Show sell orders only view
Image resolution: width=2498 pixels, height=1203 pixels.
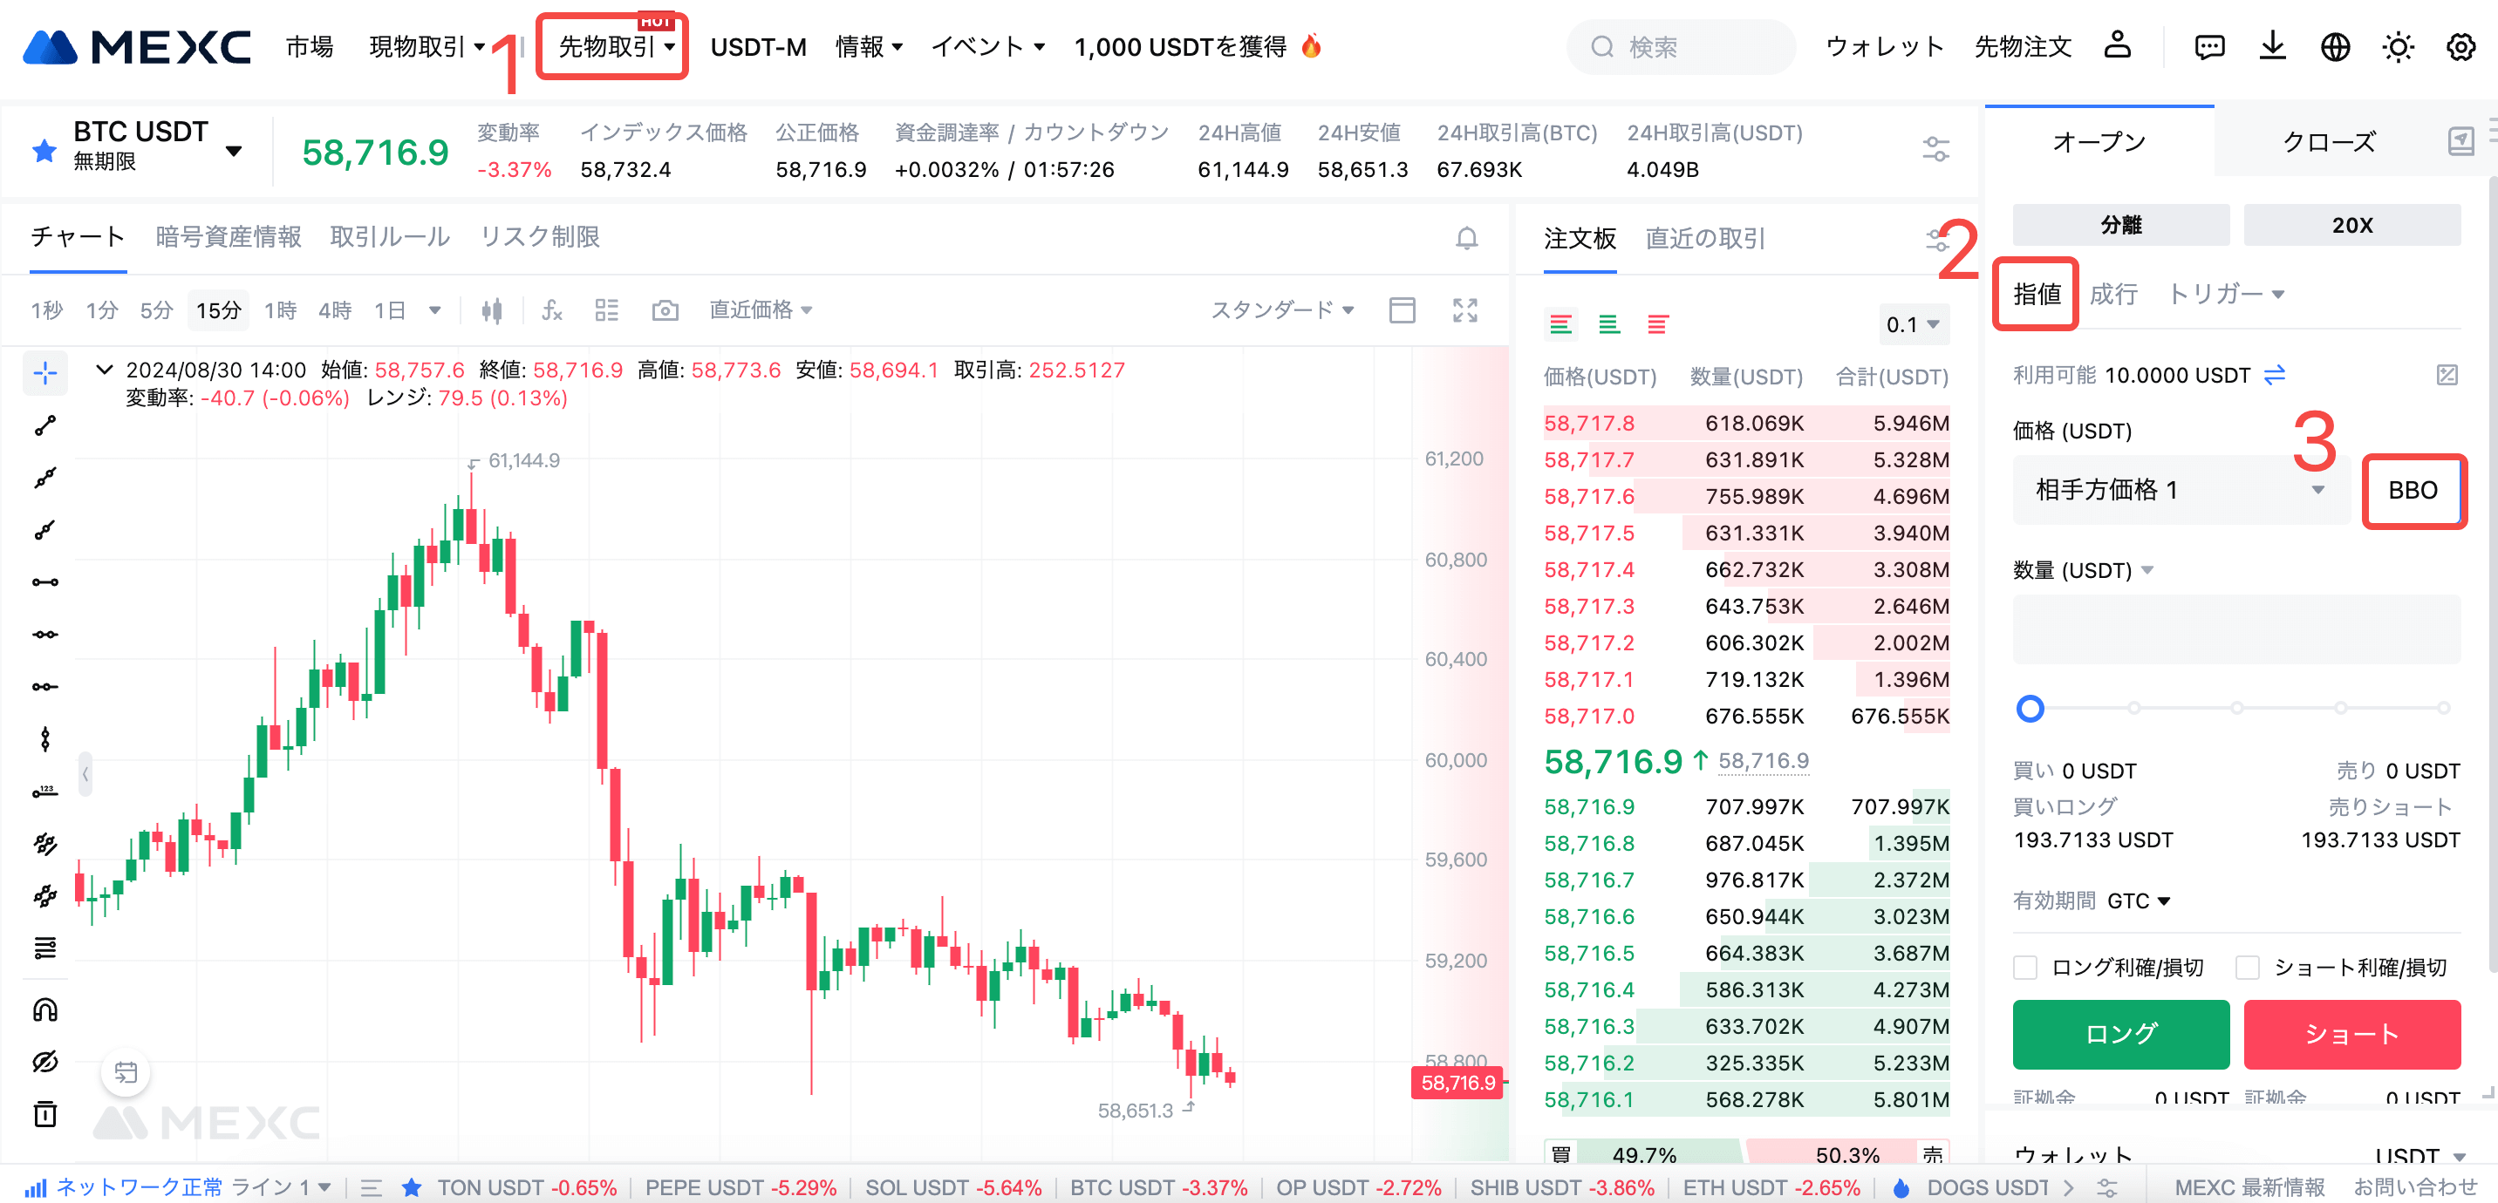pyautogui.click(x=1657, y=325)
